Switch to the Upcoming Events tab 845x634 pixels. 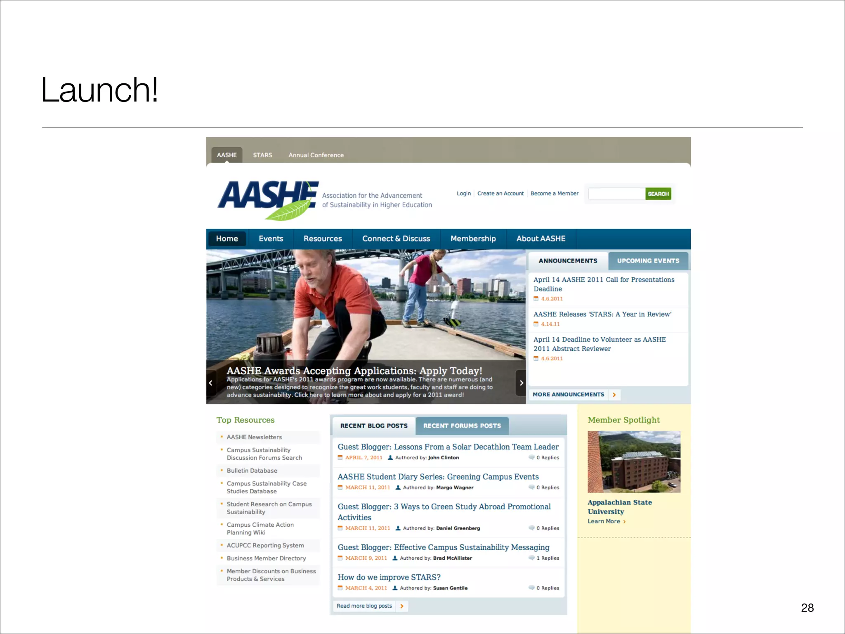click(x=648, y=261)
